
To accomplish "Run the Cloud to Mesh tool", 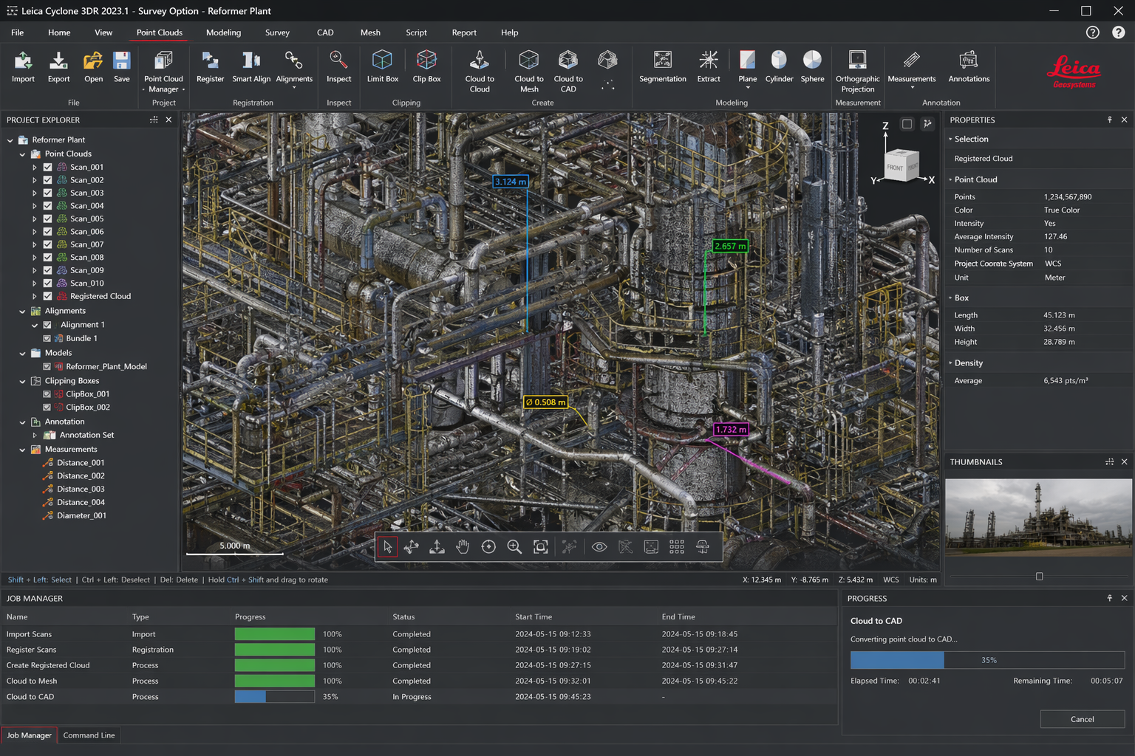I will (529, 71).
